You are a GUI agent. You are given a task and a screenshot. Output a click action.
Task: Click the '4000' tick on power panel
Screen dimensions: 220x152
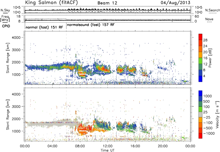coord(16,38)
